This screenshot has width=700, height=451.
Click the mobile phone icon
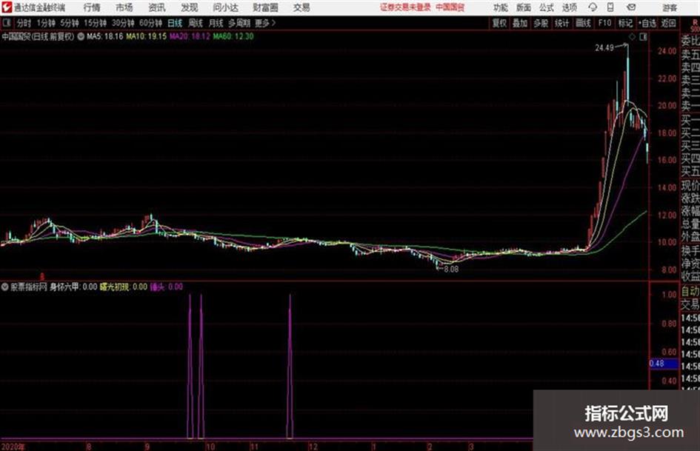pos(610,7)
